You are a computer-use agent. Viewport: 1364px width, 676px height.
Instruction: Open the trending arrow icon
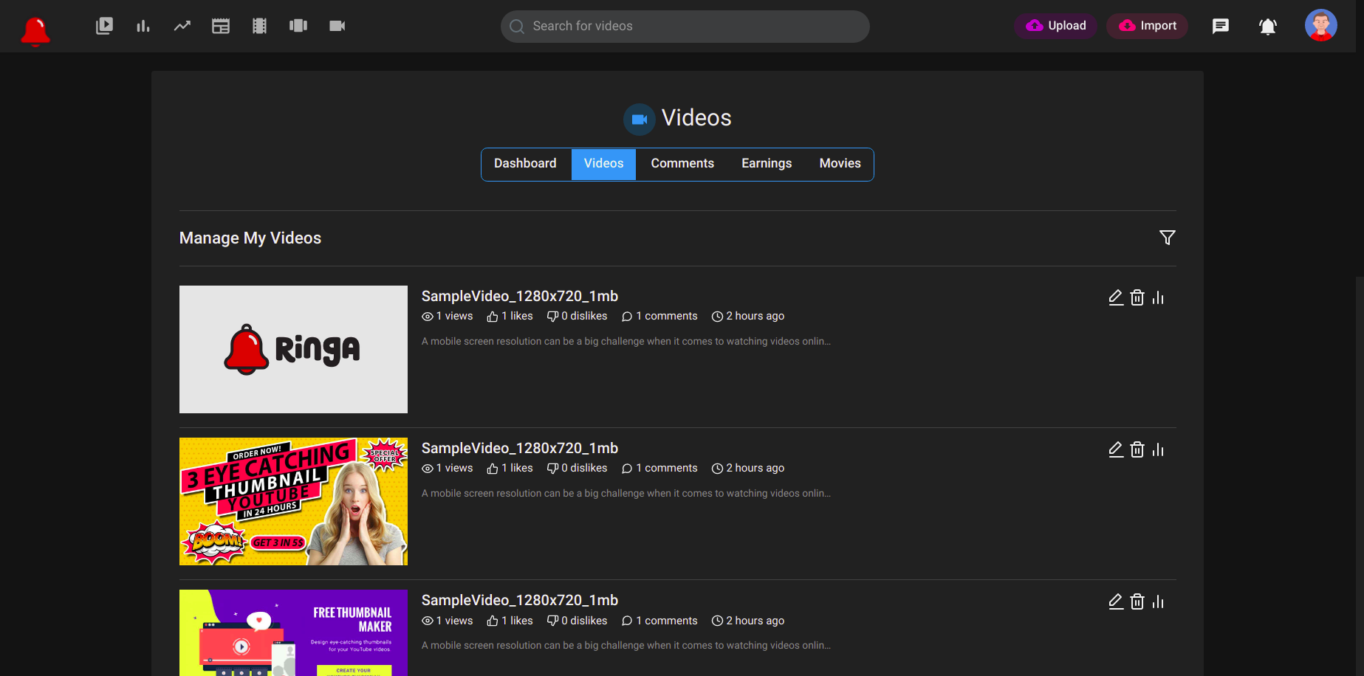(182, 26)
